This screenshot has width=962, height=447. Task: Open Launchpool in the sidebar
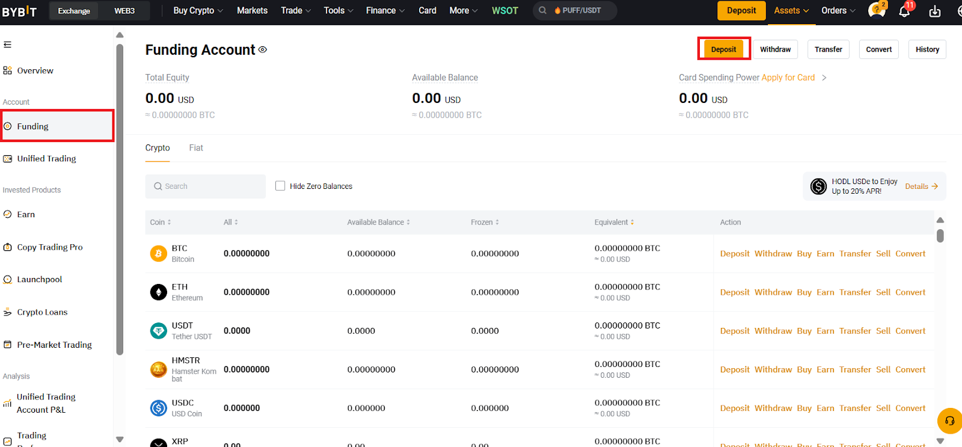click(32, 279)
